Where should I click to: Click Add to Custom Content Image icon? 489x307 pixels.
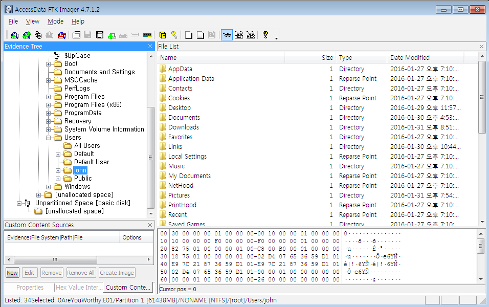click(x=112, y=35)
